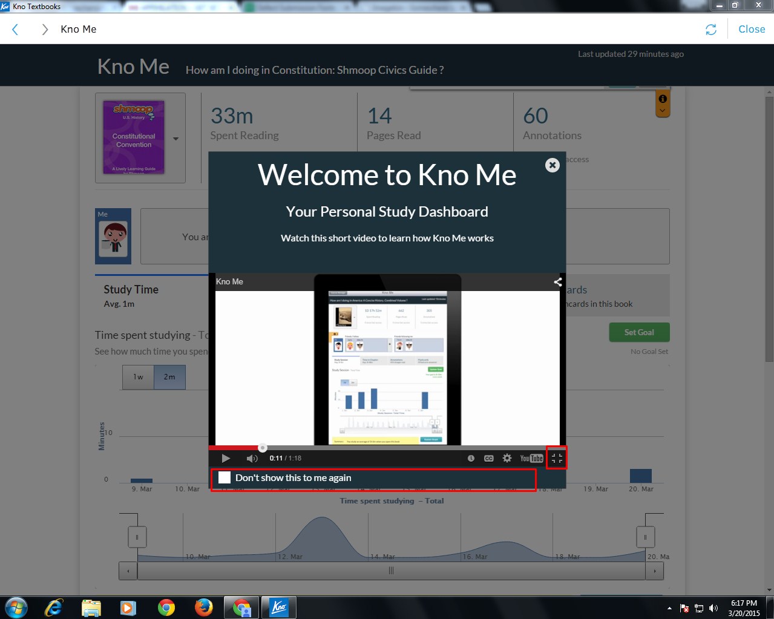Viewport: 774px width, 619px height.
Task: Open Windows Media Player from the taskbar
Action: (x=128, y=608)
